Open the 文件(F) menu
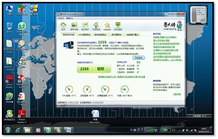This screenshot has width=218, height=139. click(61, 18)
